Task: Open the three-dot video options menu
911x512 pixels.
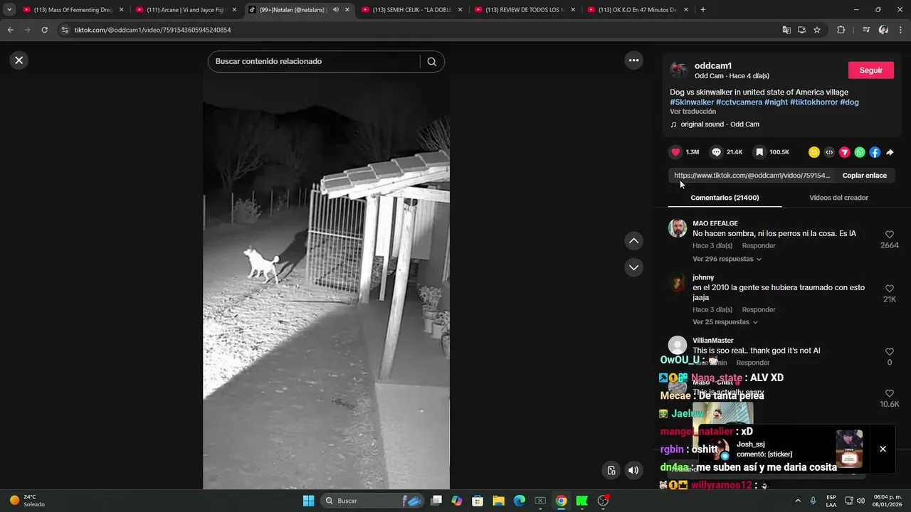Action: [x=633, y=60]
